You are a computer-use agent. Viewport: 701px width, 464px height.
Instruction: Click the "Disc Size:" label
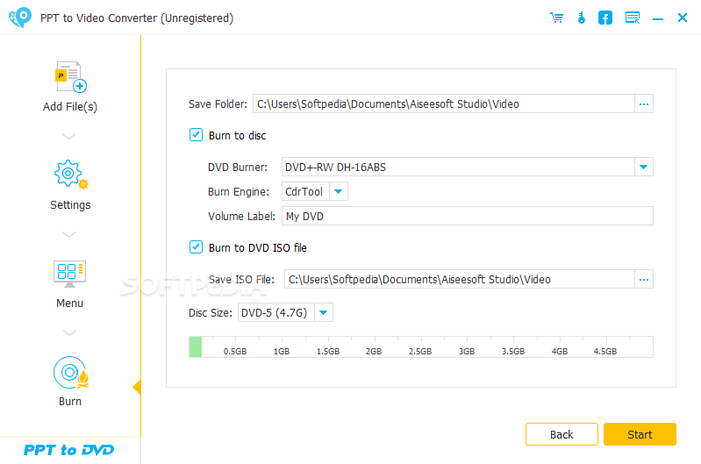(x=211, y=313)
